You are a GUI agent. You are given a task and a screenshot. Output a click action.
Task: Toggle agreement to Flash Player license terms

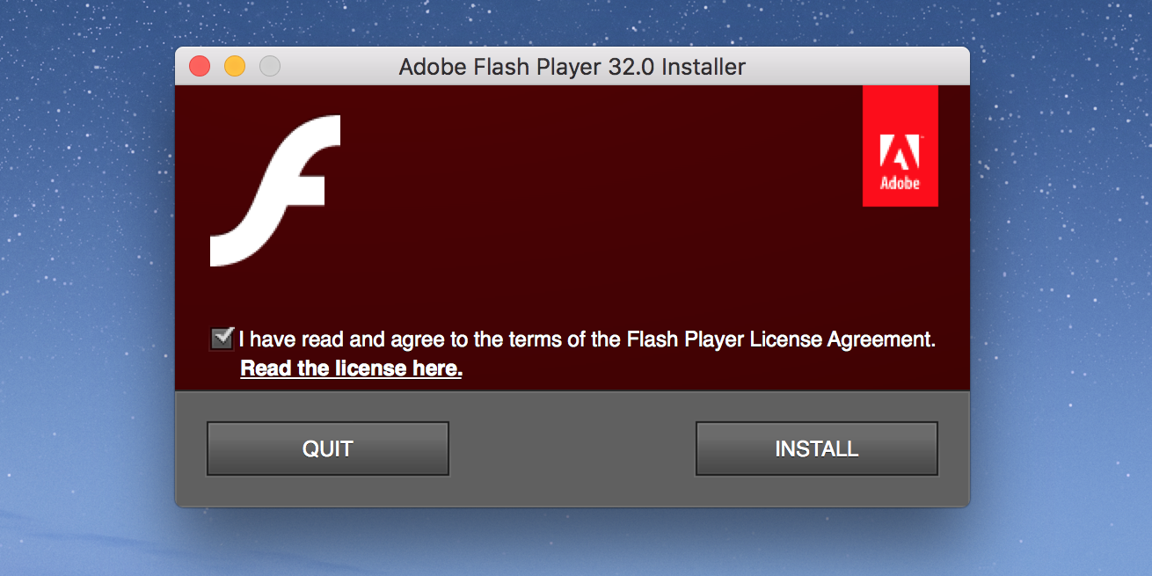coord(221,339)
